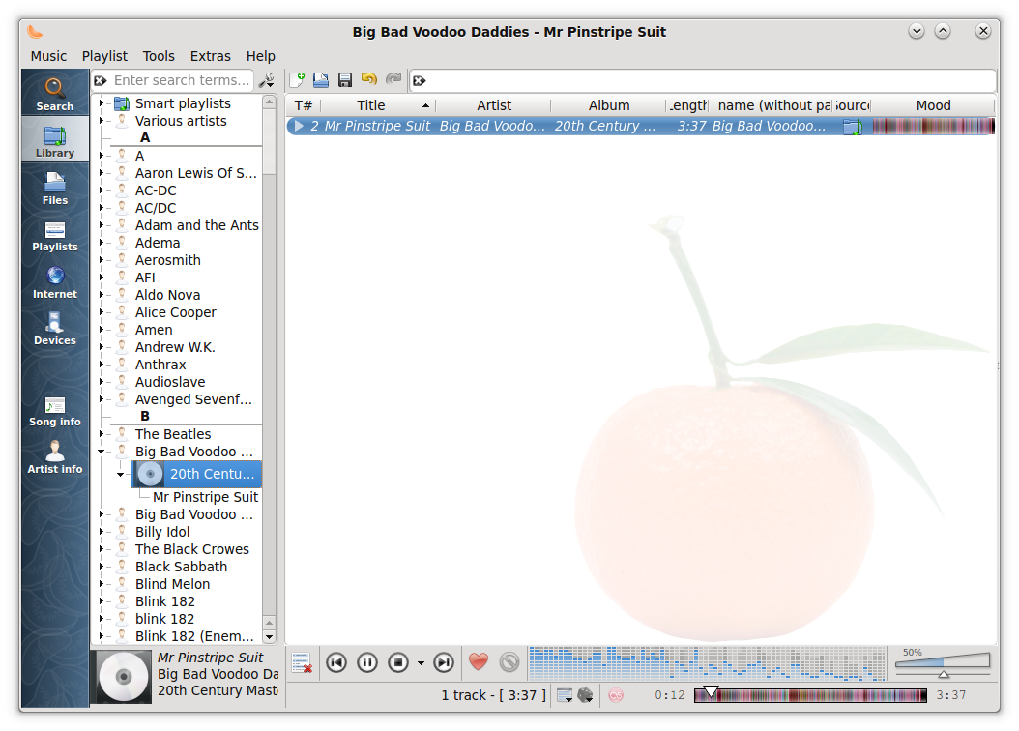
Task: Pause the current track
Action: coord(367,662)
